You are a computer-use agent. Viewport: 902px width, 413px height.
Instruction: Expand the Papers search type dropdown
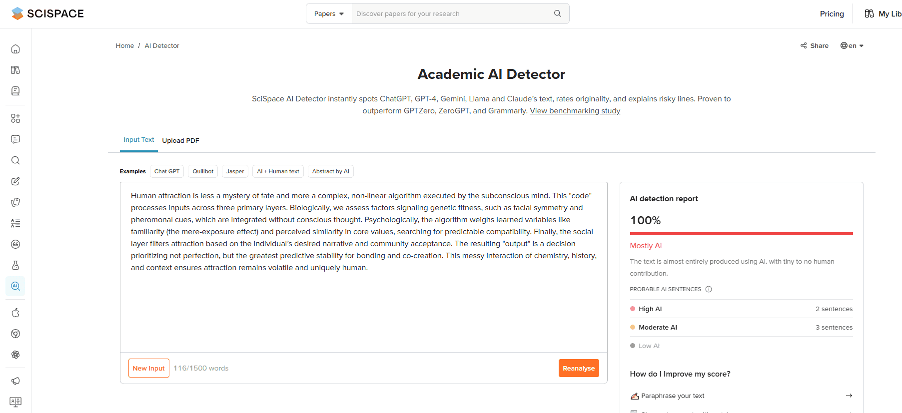[x=329, y=13]
